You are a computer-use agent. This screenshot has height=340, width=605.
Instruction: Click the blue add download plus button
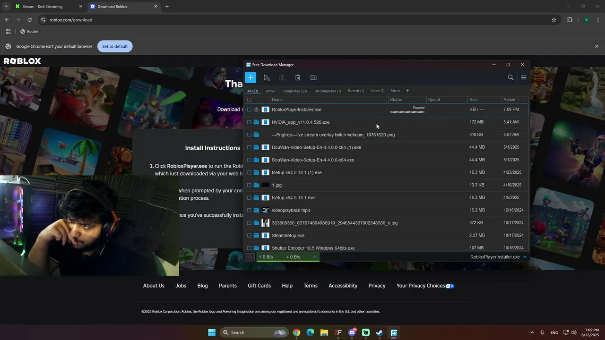tap(251, 77)
